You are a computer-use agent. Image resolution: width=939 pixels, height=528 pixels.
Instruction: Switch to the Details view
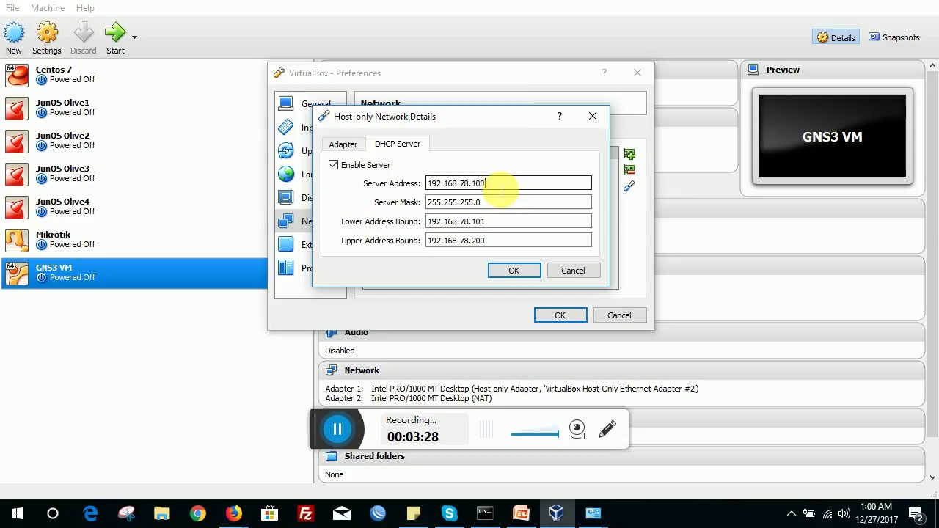836,37
